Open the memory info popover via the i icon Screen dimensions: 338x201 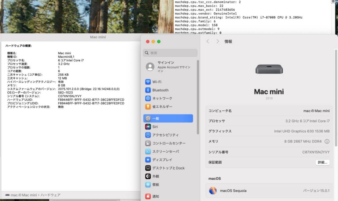(x=327, y=141)
